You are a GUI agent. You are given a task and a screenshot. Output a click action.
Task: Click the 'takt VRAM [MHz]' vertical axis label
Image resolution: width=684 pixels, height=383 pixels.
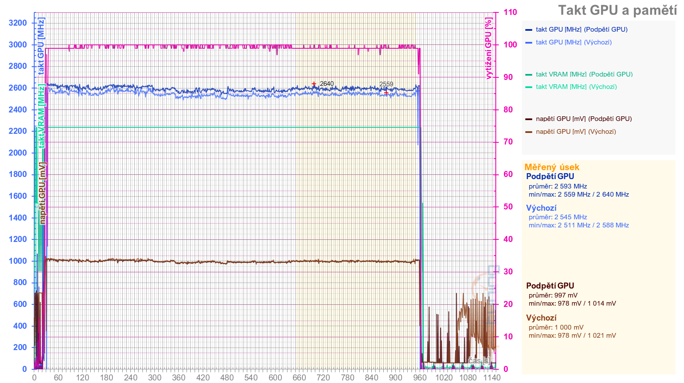pyautogui.click(x=41, y=116)
